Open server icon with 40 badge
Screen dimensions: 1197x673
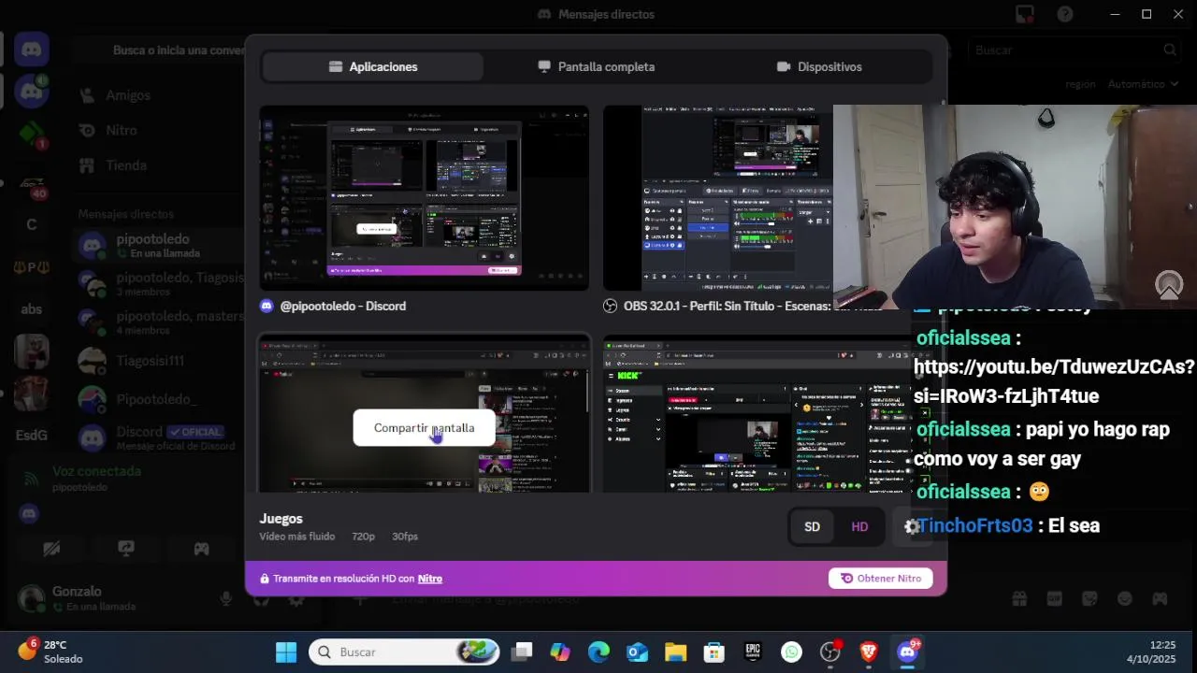point(32,182)
